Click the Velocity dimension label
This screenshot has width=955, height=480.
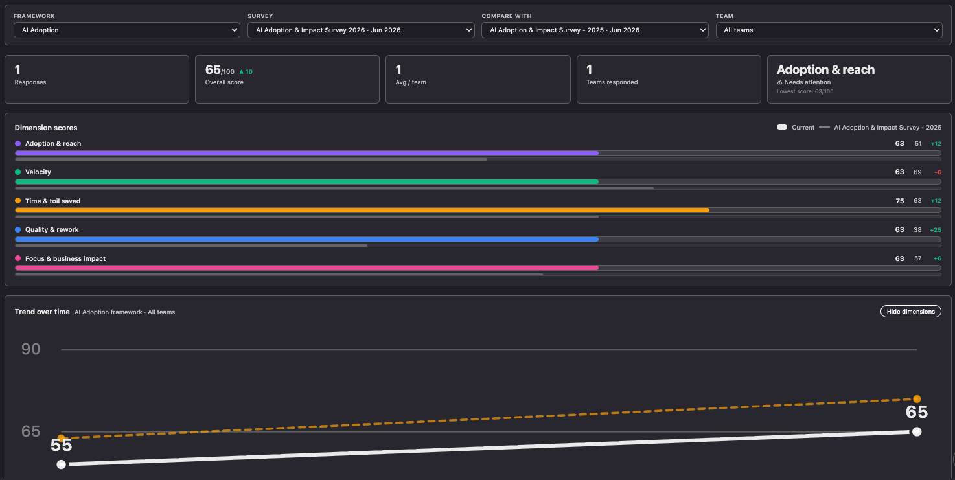[38, 172]
